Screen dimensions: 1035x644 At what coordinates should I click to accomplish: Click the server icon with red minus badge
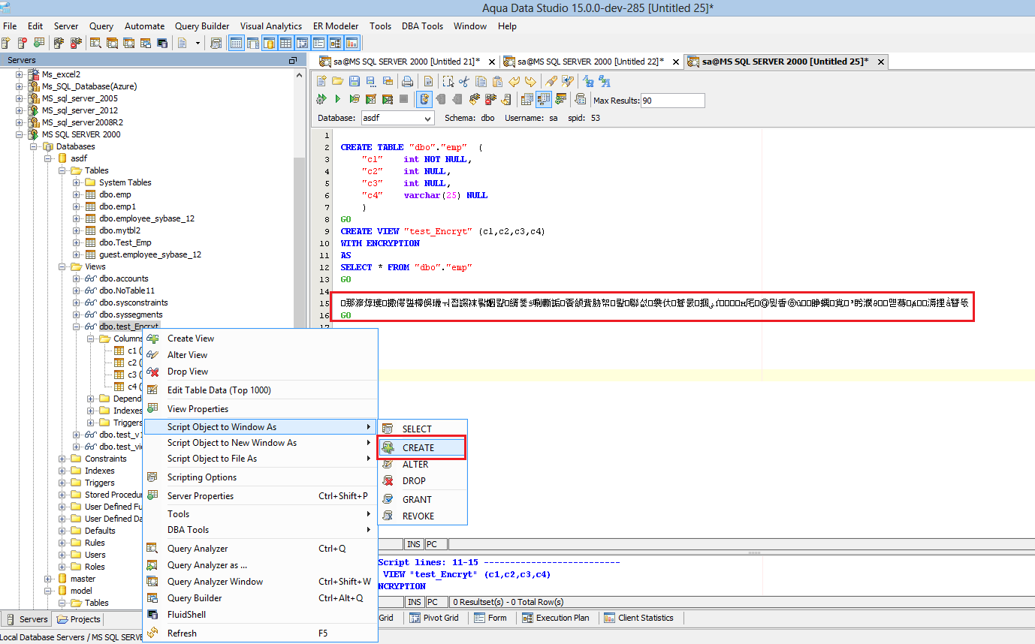point(23,43)
